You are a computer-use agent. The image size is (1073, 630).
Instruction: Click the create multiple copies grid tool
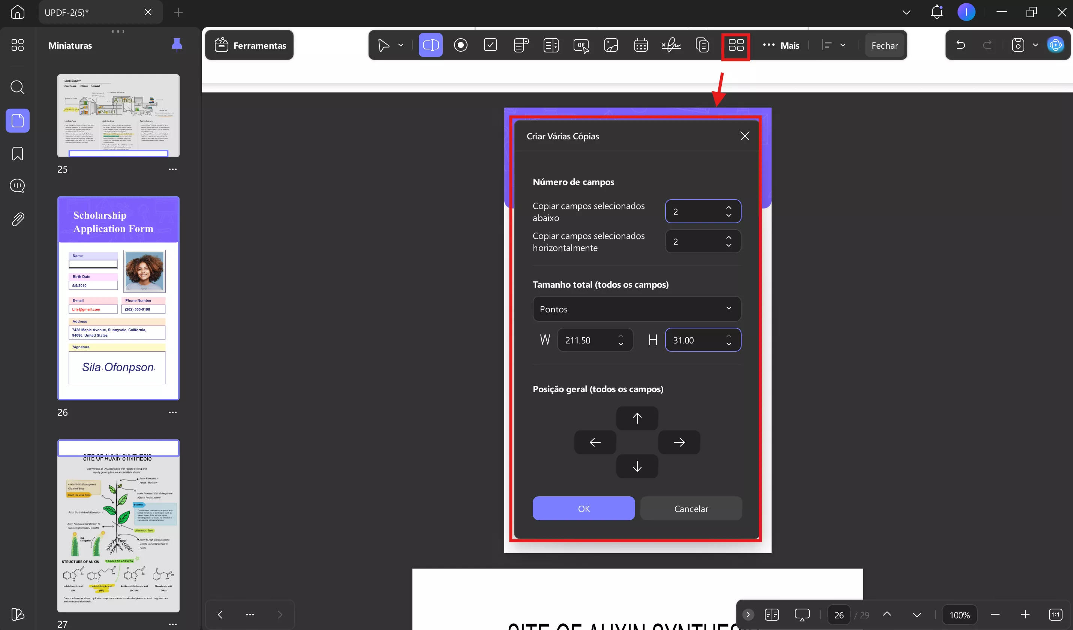[x=736, y=45]
